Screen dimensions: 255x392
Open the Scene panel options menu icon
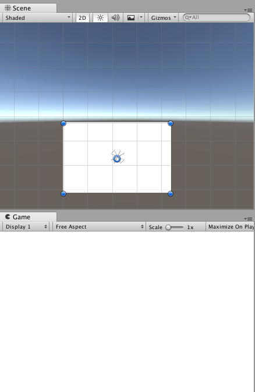(248, 10)
